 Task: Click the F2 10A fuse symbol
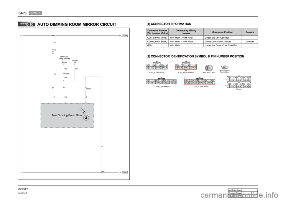(x=53, y=52)
